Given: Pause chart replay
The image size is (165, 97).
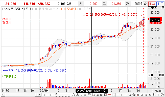Looking at the screenshot, I should (x=48, y=95).
